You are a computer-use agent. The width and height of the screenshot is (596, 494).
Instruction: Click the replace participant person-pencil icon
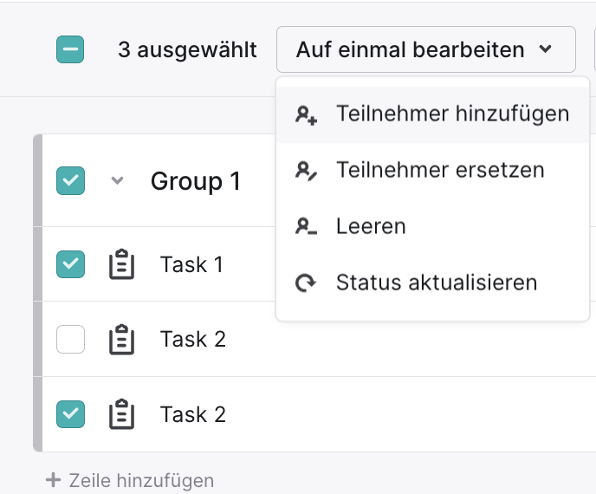pyautogui.click(x=306, y=171)
